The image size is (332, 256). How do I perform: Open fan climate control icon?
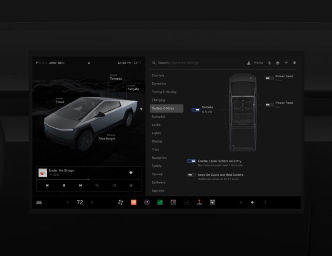[121, 202]
